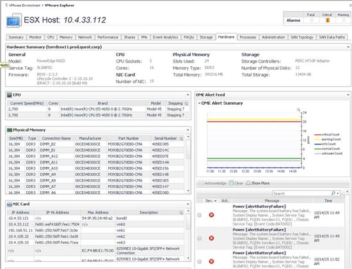352x269 pixels.
Task: Open the Storage tab
Action: [x=206, y=37]
